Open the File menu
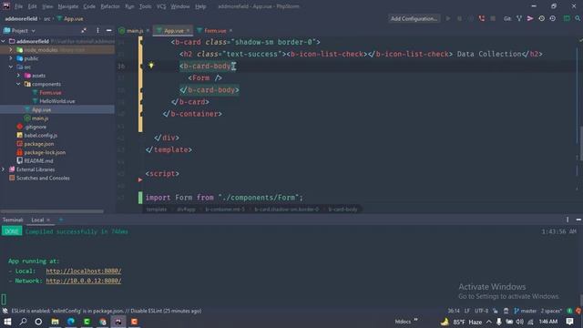 pyautogui.click(x=18, y=6)
